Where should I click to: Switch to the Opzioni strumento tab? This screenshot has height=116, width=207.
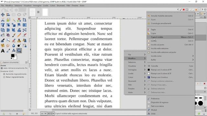(x=10, y=62)
